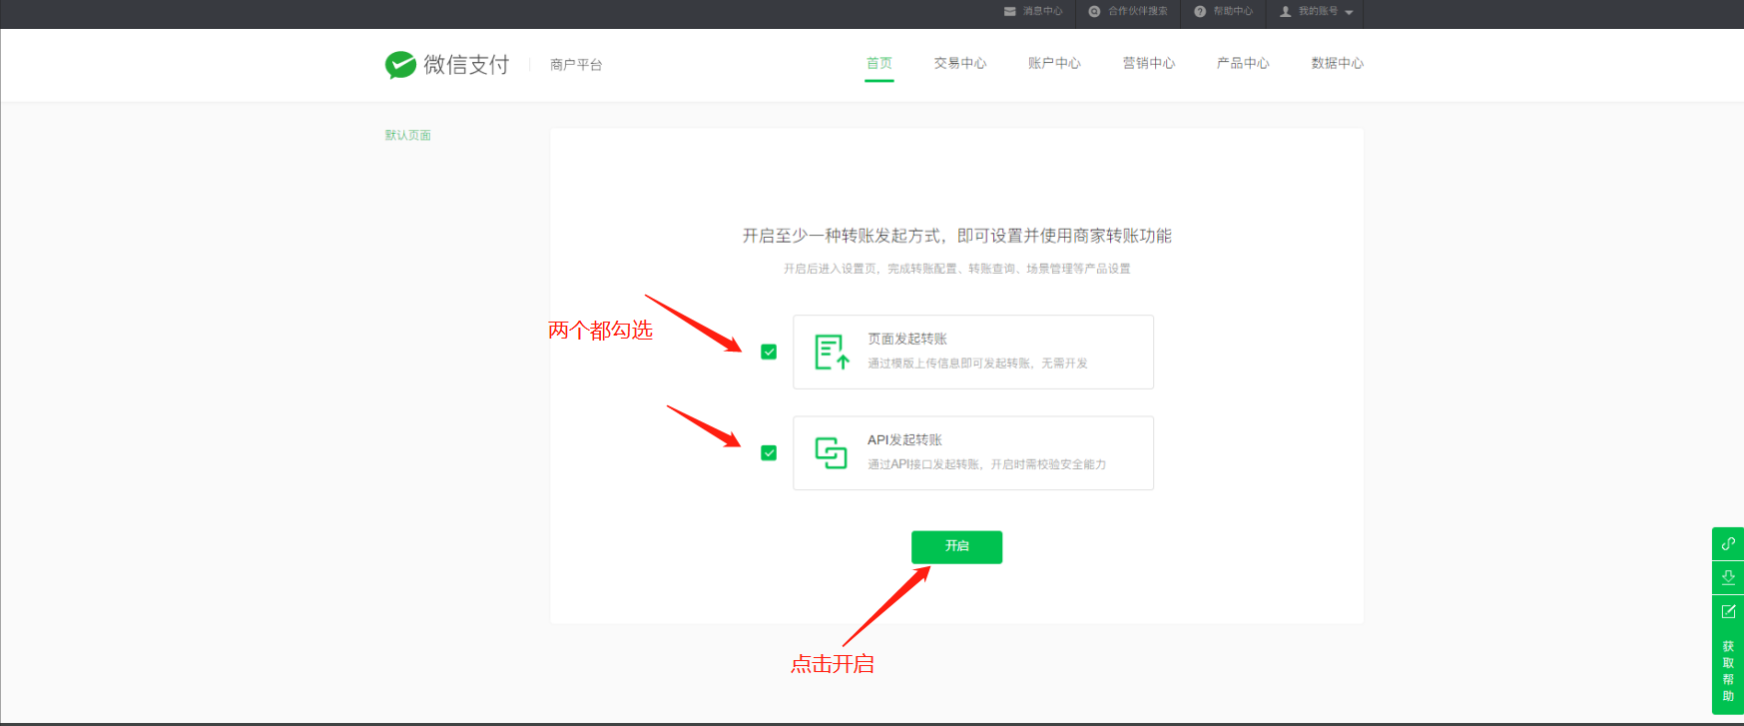
Task: Click the download icon in right sidebar
Action: (1728, 577)
